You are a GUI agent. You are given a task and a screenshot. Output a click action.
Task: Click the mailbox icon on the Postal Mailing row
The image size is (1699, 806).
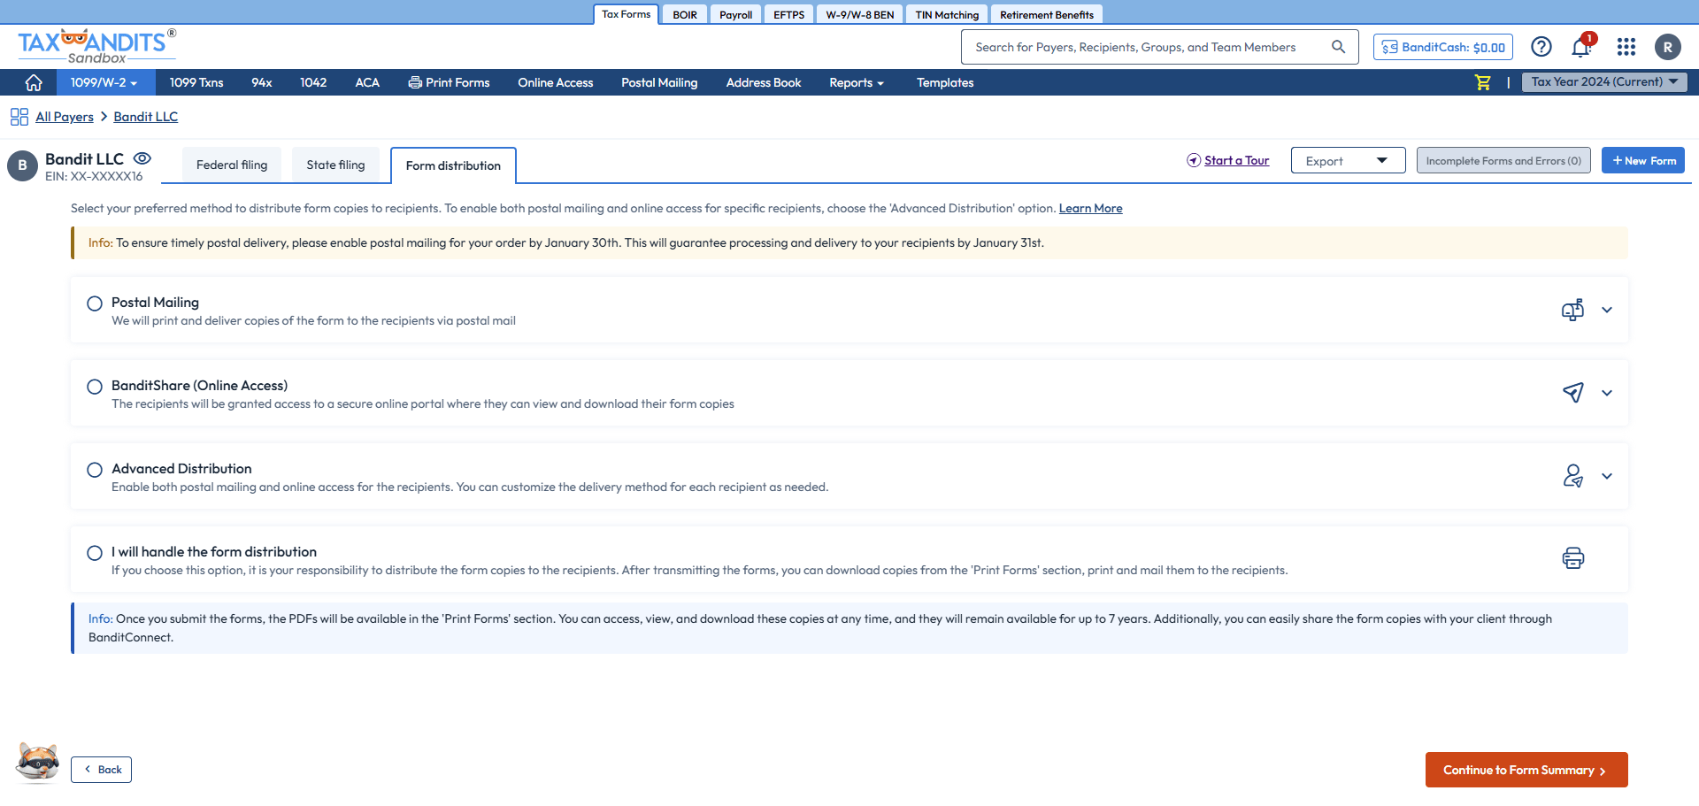pyautogui.click(x=1572, y=310)
